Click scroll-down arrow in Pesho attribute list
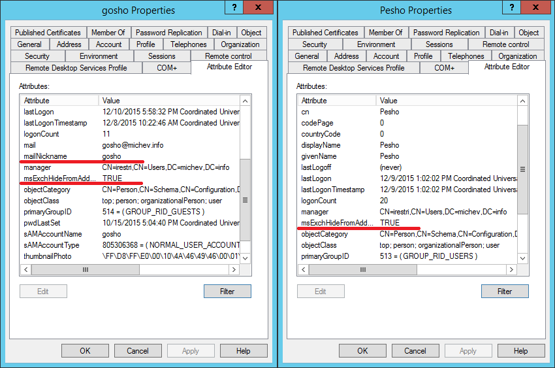This screenshot has height=368, width=555. pos(522,257)
